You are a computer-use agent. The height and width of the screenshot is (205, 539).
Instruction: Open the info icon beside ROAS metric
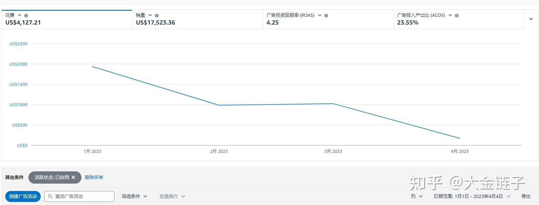(x=326, y=15)
